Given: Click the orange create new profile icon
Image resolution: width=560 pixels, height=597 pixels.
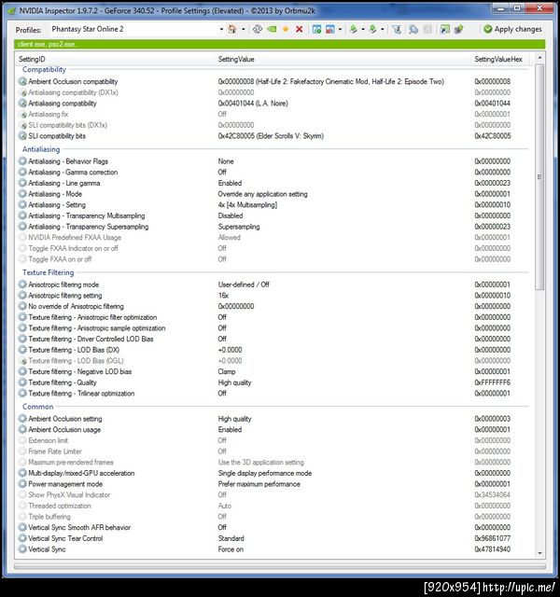Looking at the screenshot, I should [286, 29].
